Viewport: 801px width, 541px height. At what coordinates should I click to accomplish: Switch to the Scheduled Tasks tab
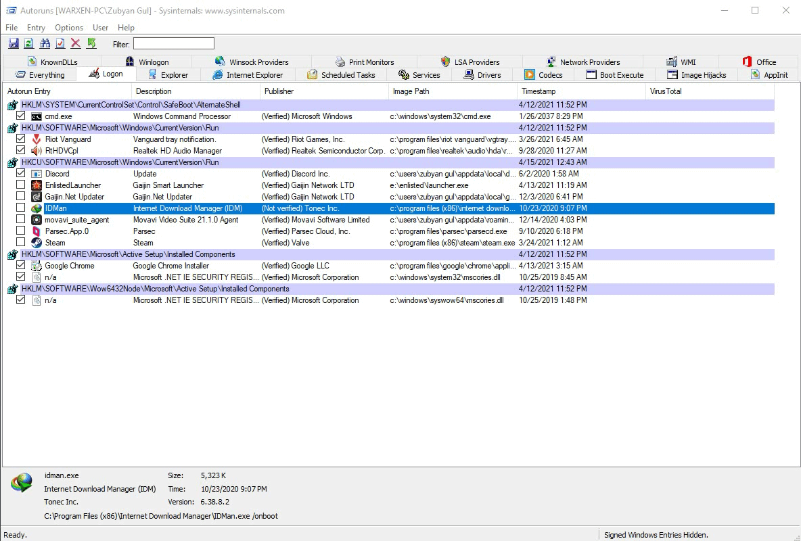pyautogui.click(x=347, y=75)
